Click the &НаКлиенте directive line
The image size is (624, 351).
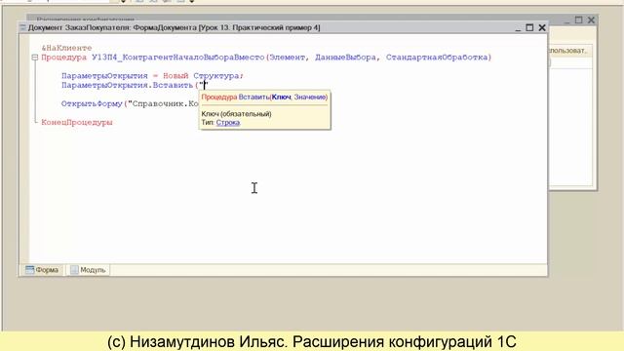(66, 48)
